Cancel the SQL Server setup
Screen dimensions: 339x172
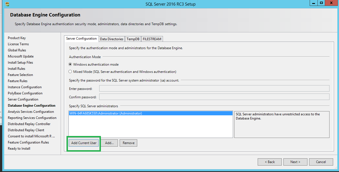[321, 162]
